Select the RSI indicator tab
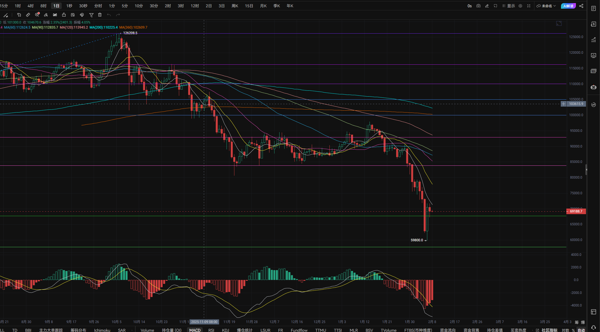This screenshot has height=332, width=600. 211,330
